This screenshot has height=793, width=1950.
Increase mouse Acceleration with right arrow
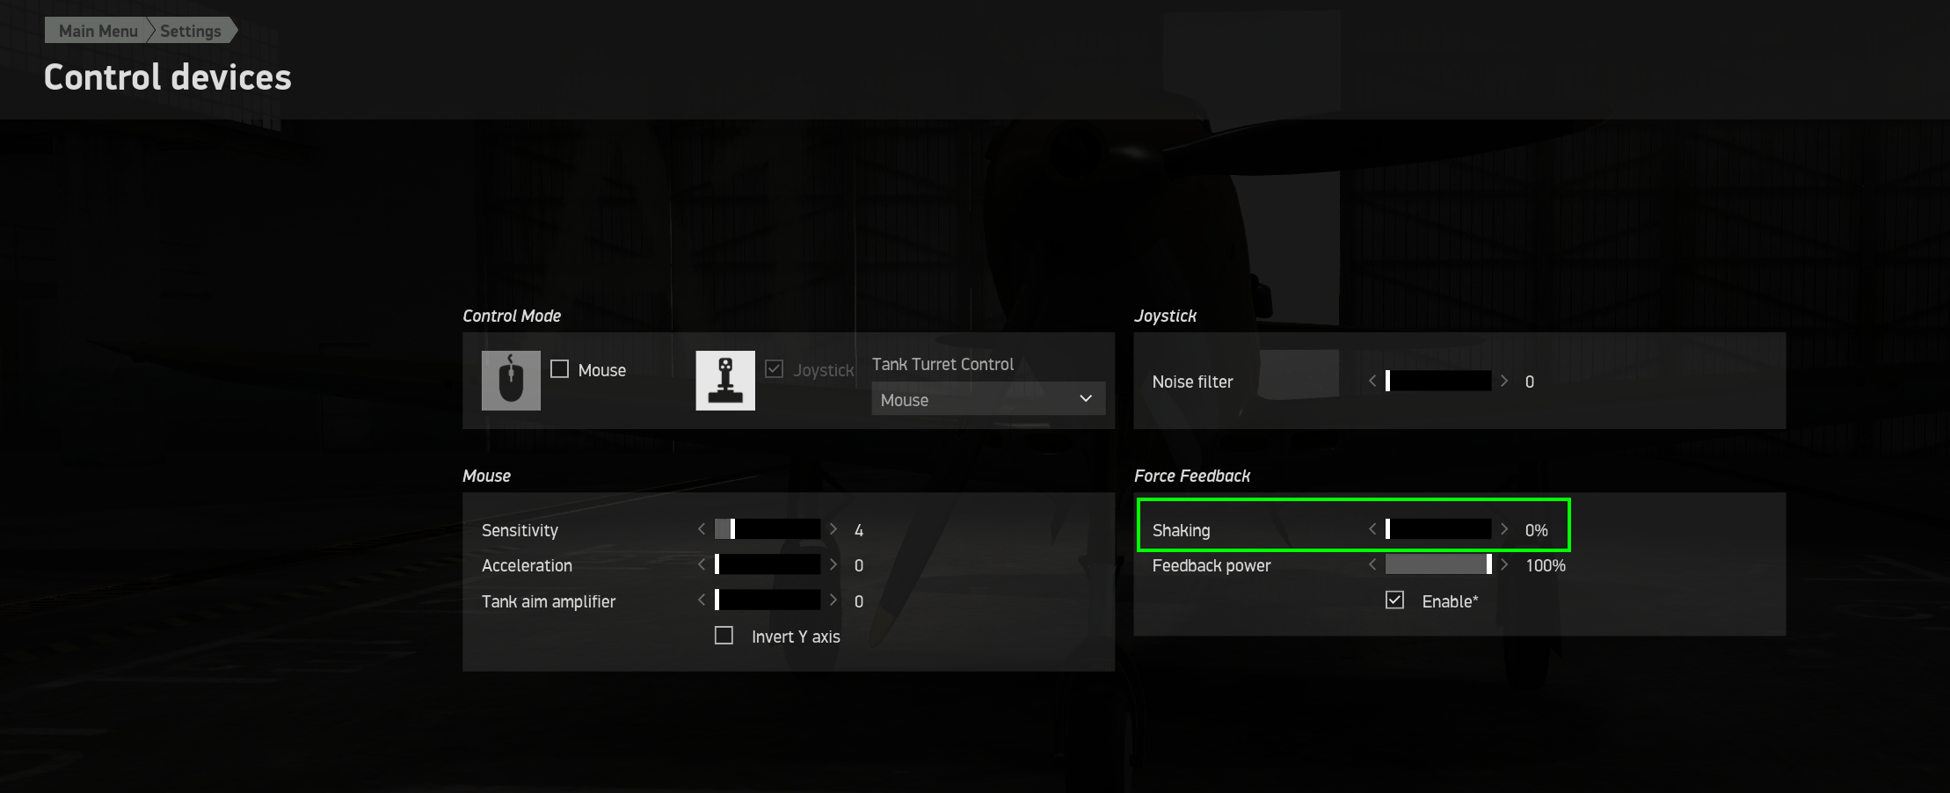pyautogui.click(x=833, y=564)
